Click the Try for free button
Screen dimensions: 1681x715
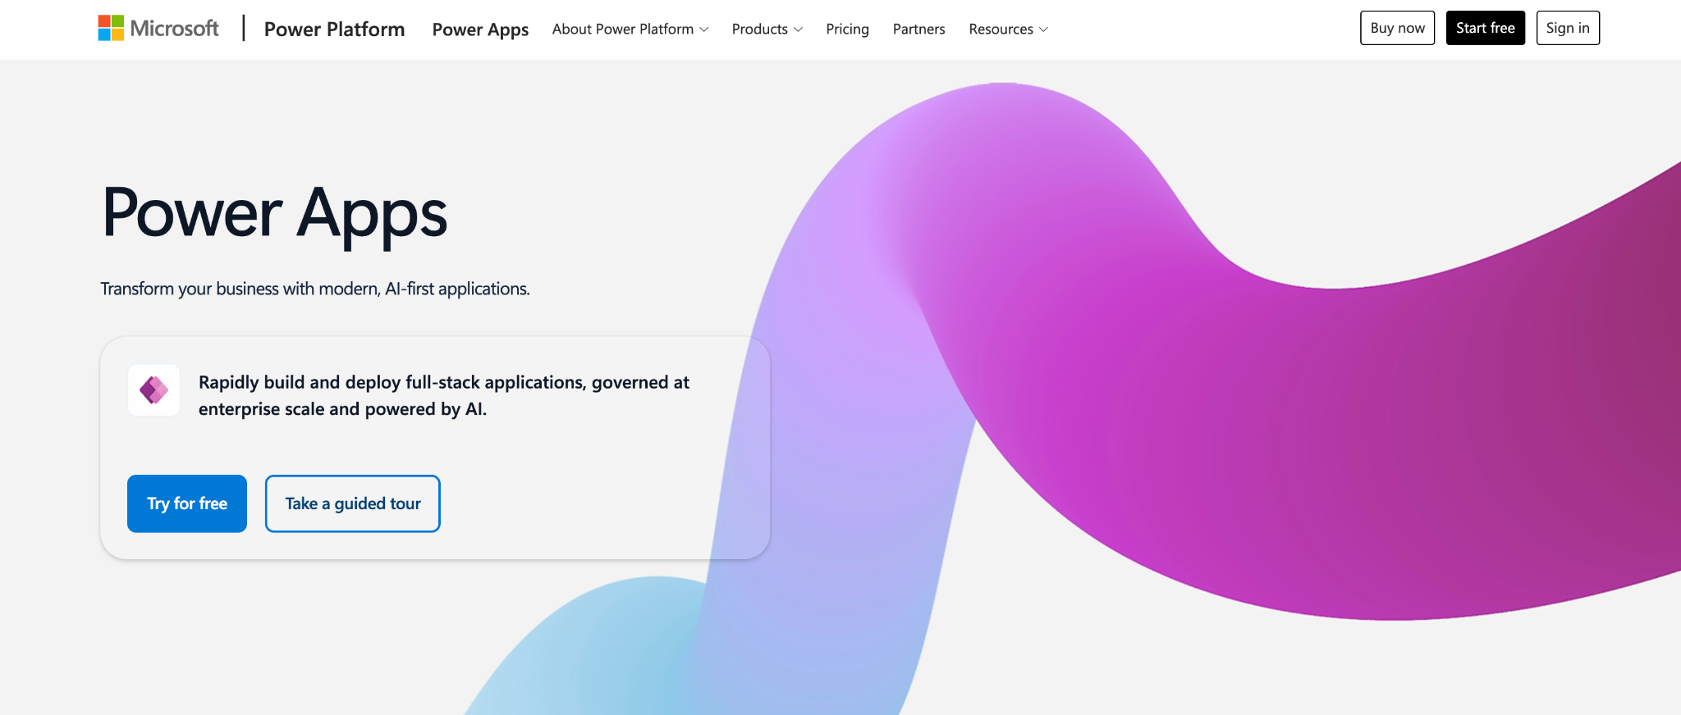click(187, 503)
